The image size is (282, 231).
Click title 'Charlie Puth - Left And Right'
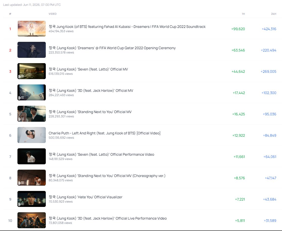[x=104, y=133]
